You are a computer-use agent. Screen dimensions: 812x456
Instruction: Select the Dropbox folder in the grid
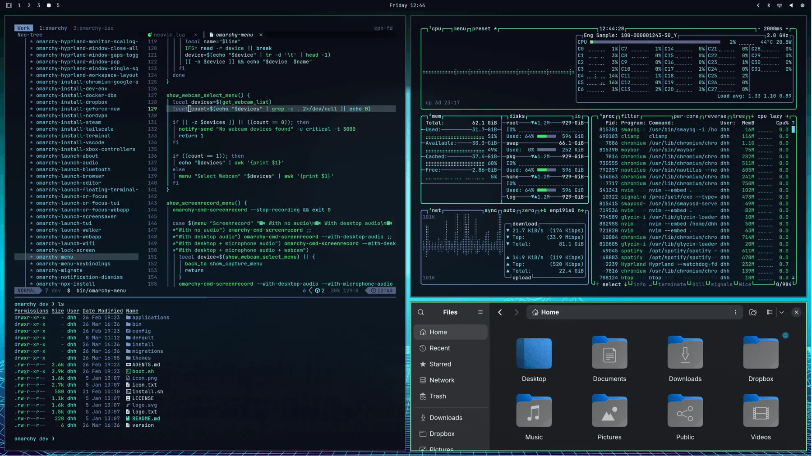coord(761,353)
